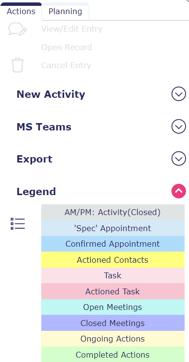189x362 pixels.
Task: Expand the Export section
Action: 179,159
